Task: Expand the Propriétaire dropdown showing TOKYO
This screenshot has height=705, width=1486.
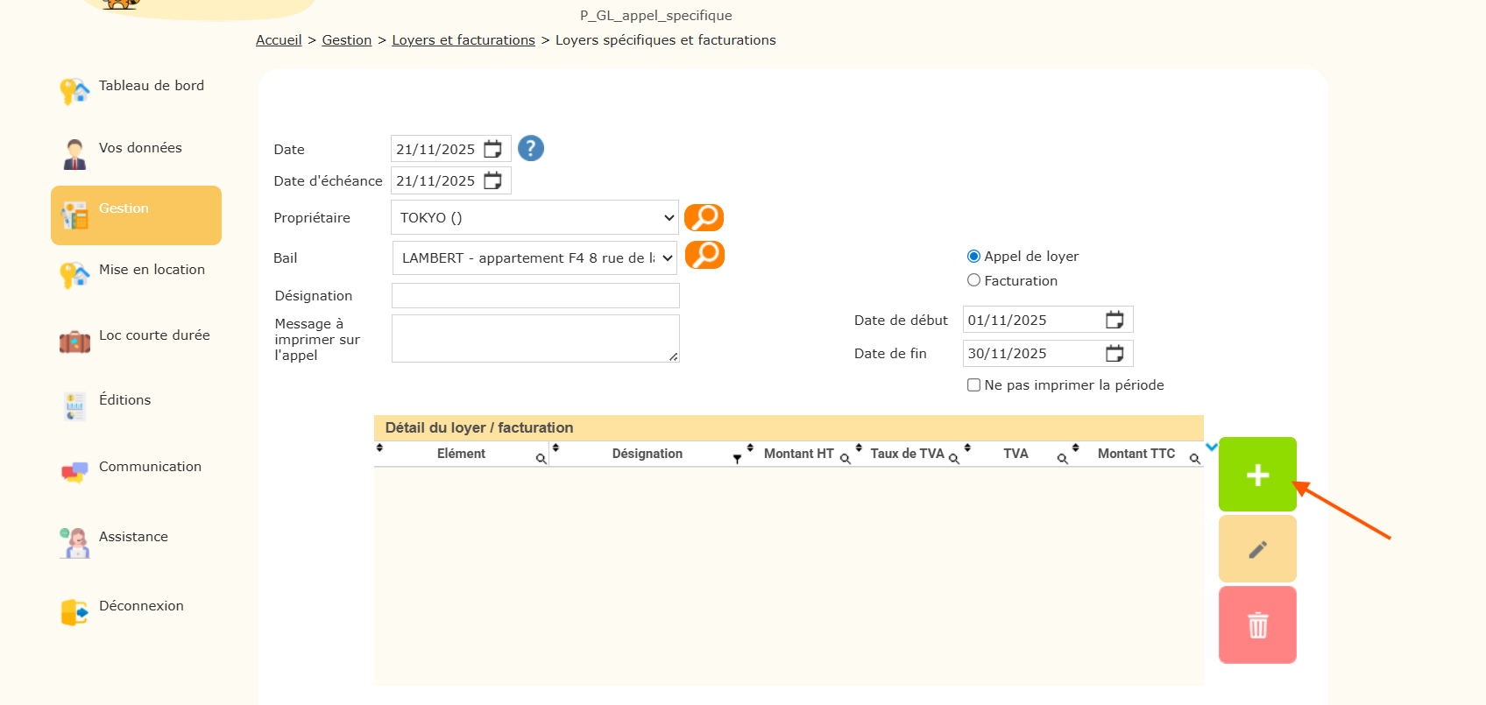Action: (x=534, y=217)
